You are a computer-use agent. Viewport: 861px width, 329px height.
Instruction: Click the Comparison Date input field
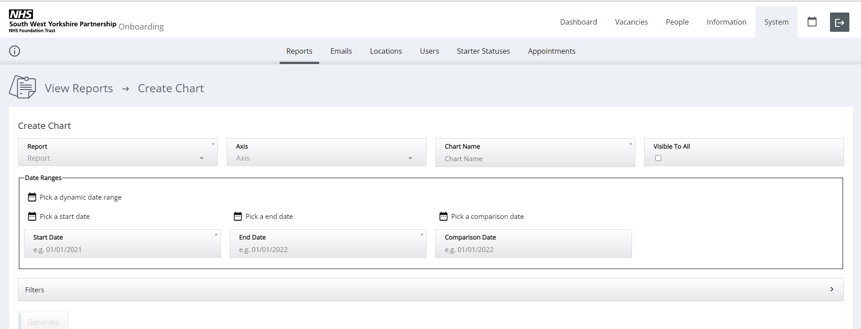(x=533, y=249)
